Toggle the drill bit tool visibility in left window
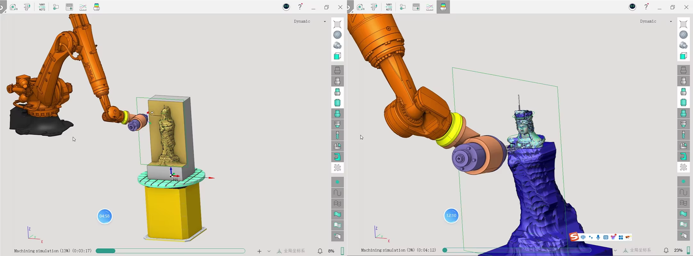Viewport: 693px width, 256px height. pyautogui.click(x=337, y=135)
